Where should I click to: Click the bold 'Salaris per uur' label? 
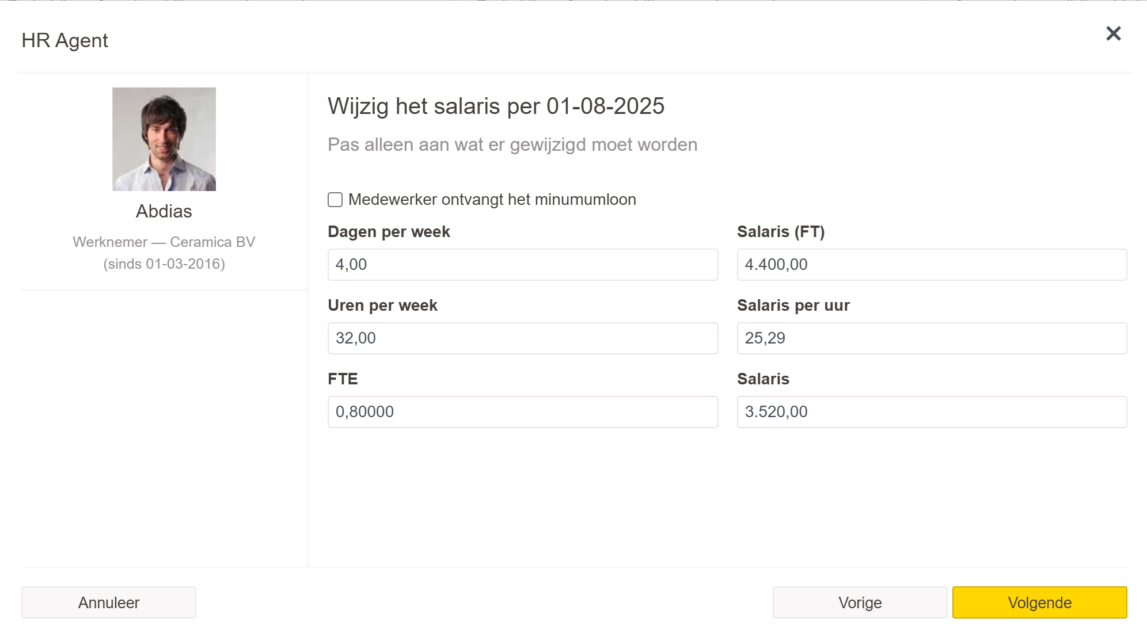(x=793, y=305)
